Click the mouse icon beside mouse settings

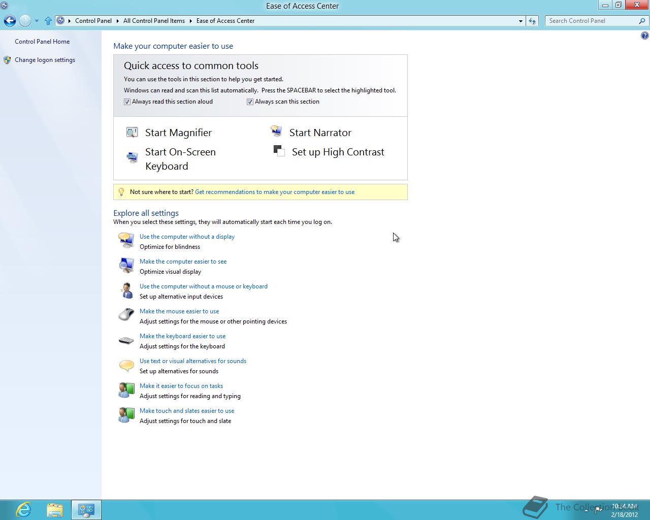[x=126, y=315]
